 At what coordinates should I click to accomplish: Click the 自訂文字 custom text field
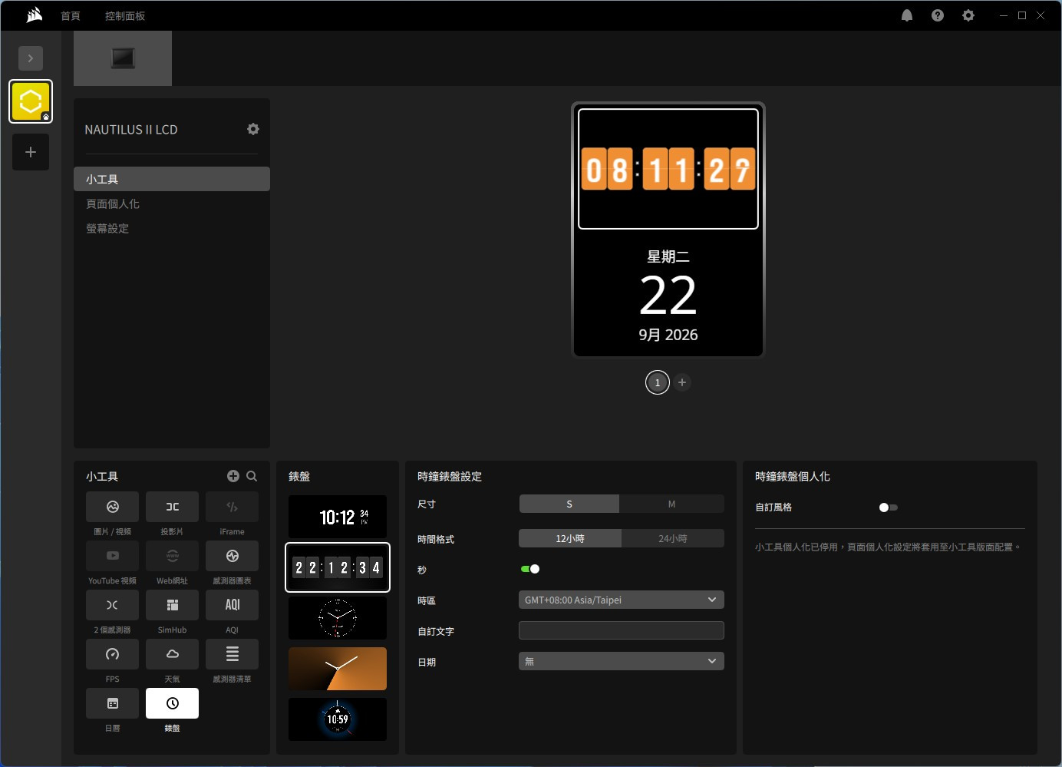pos(622,630)
